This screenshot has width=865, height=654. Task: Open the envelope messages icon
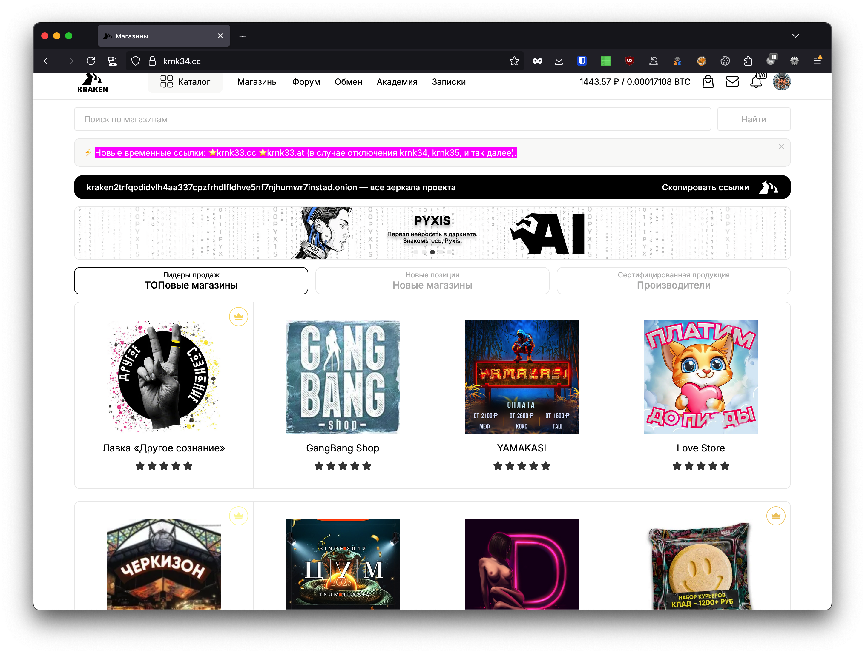tap(732, 82)
